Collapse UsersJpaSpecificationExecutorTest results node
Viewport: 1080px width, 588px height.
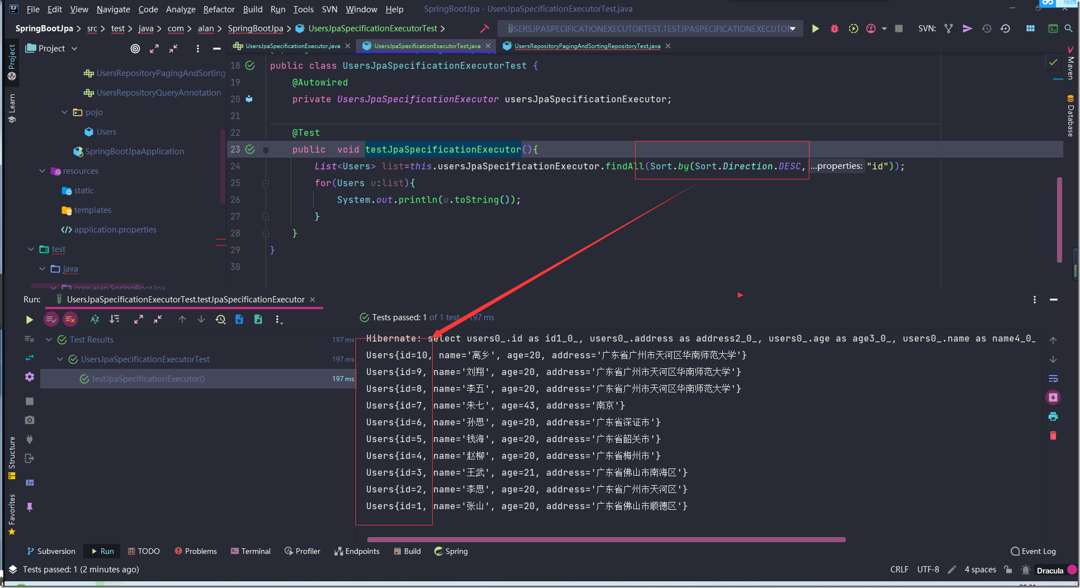60,359
